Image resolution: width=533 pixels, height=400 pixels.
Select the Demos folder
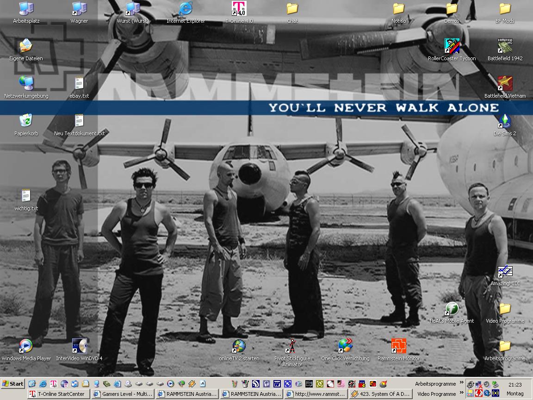tap(452, 13)
